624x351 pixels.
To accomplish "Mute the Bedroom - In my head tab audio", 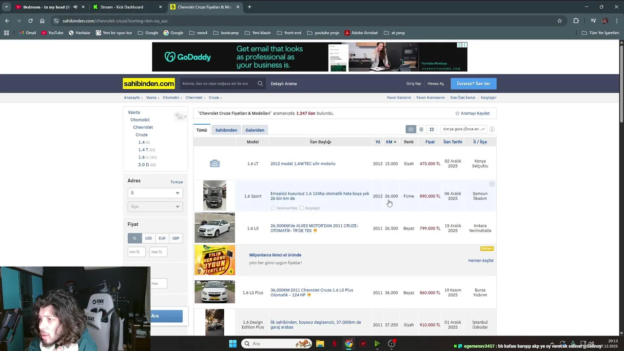I will pos(75,7).
